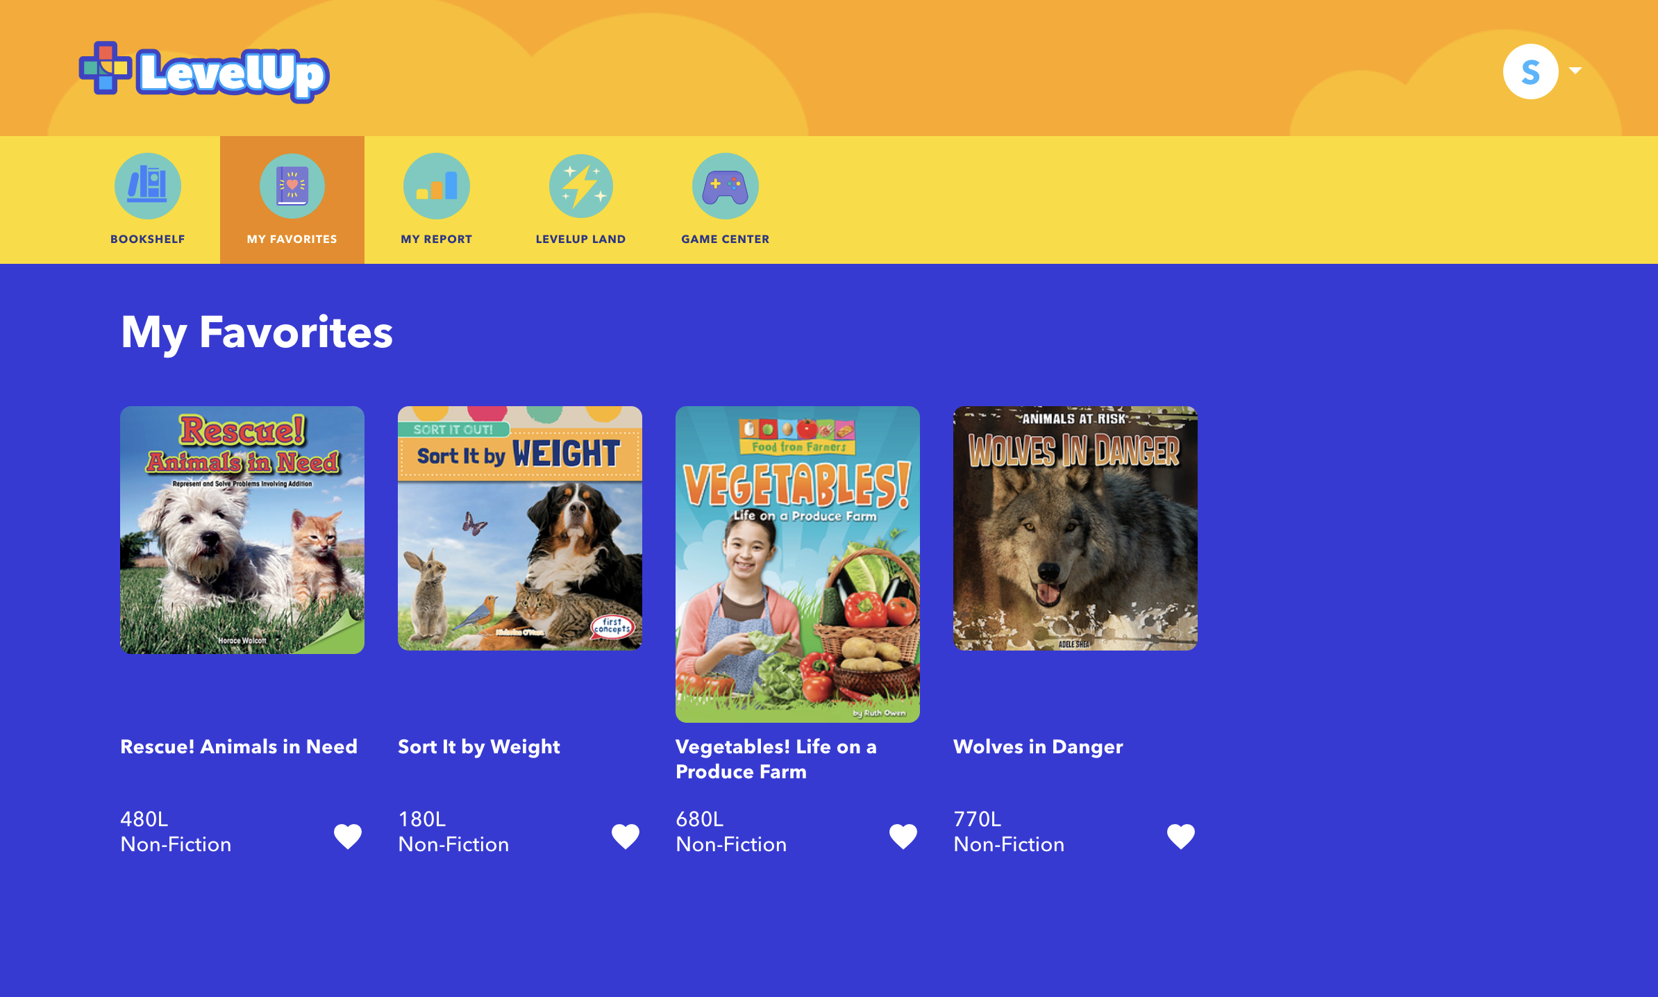
Task: Open the Game Center controller icon
Action: tap(726, 186)
